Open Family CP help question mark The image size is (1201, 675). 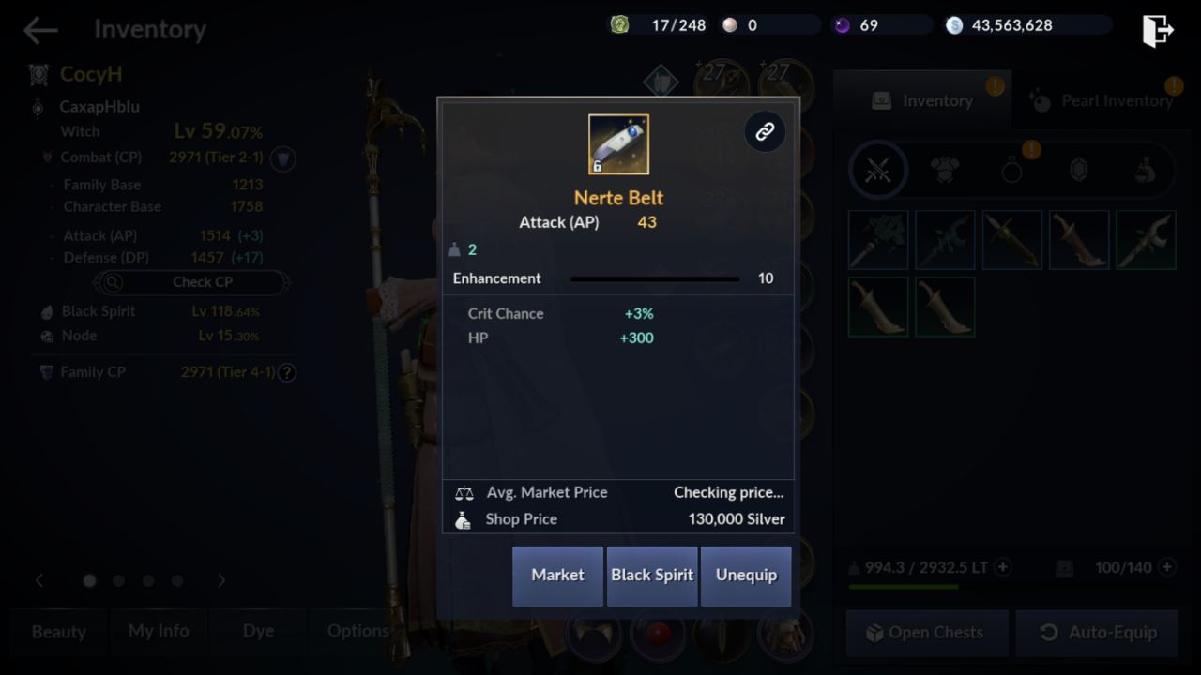point(287,372)
